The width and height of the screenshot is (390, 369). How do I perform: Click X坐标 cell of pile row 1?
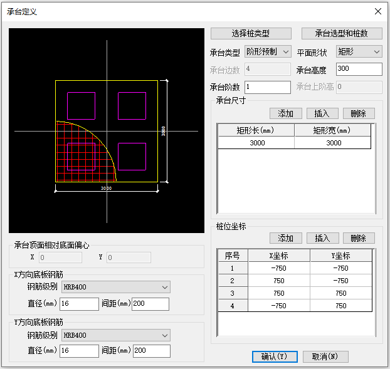coord(279,268)
